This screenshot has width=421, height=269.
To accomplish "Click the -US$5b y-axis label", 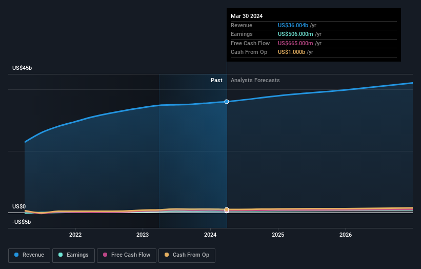I will (x=22, y=222).
